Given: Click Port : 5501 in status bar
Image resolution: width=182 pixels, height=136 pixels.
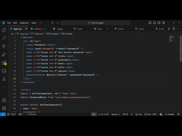Looking at the screenshot, I should [x=150, y=114].
